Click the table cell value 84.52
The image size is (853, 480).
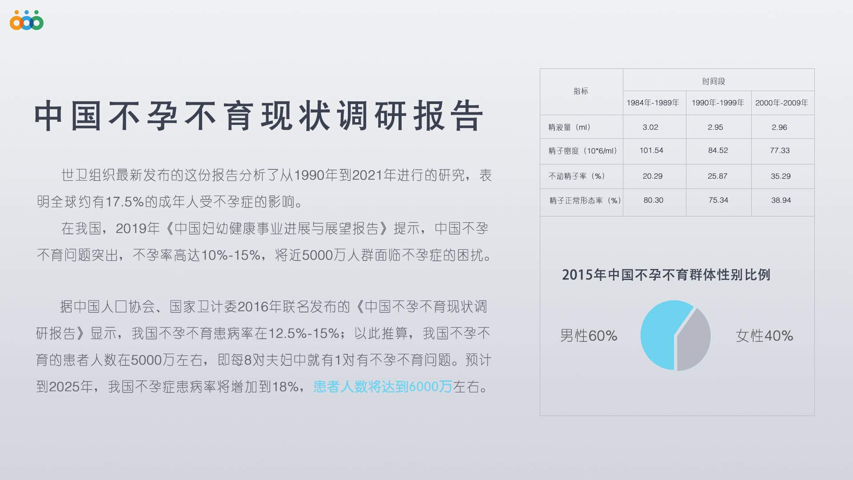coord(718,150)
